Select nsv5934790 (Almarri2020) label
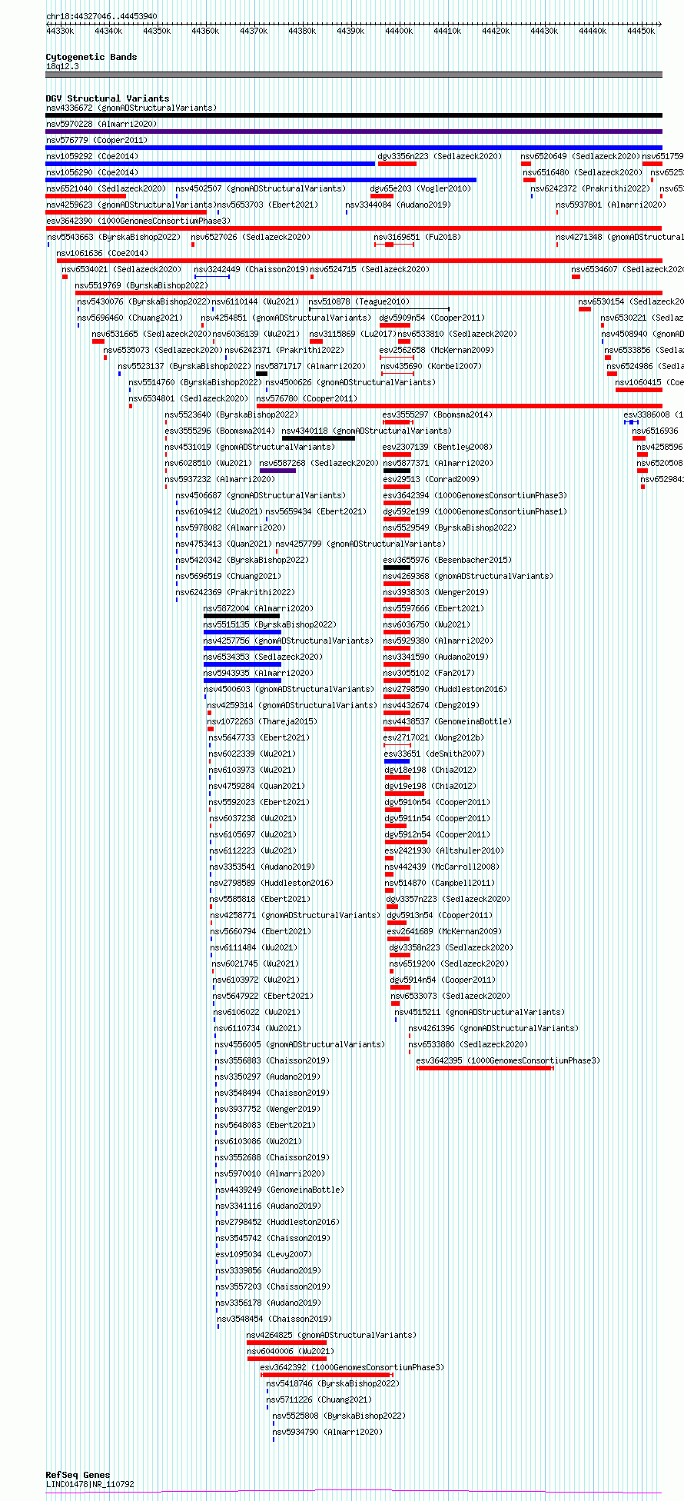This screenshot has width=684, height=1501. click(x=328, y=1432)
